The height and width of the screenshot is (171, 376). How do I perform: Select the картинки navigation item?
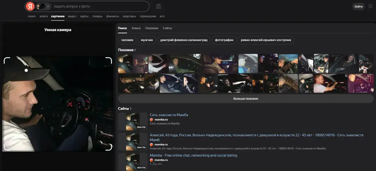[58, 16]
